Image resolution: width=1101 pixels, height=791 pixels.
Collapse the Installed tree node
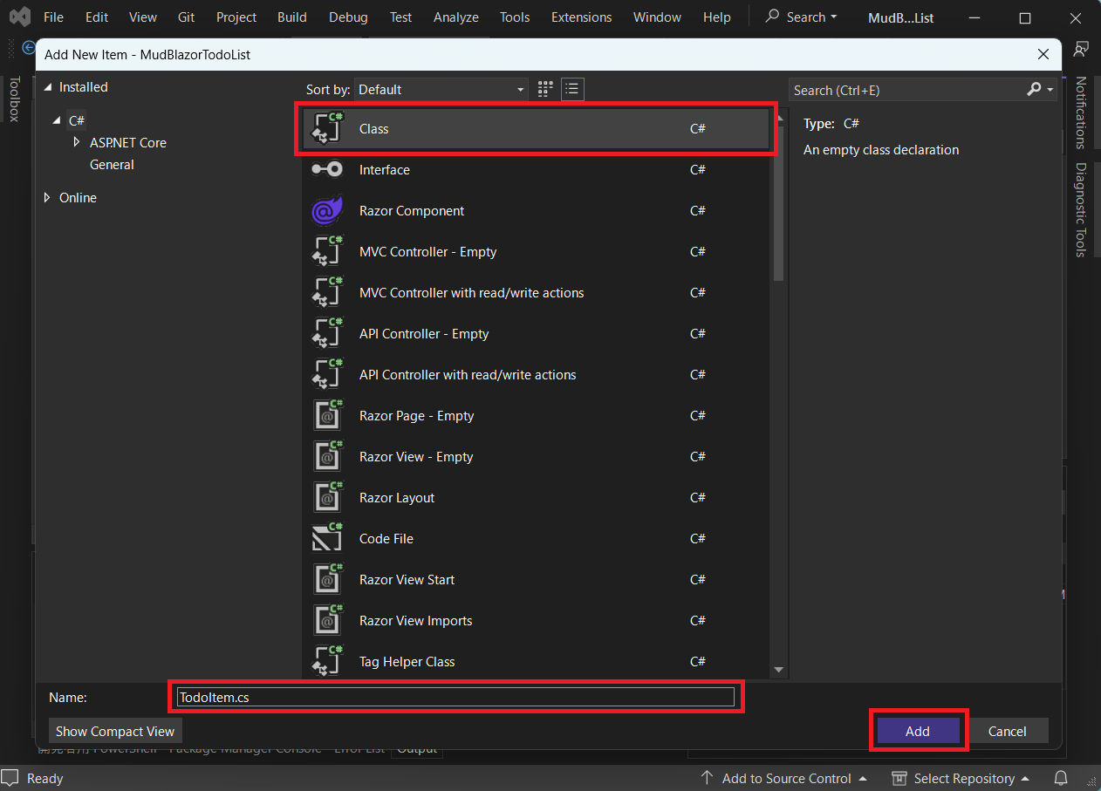(48, 87)
